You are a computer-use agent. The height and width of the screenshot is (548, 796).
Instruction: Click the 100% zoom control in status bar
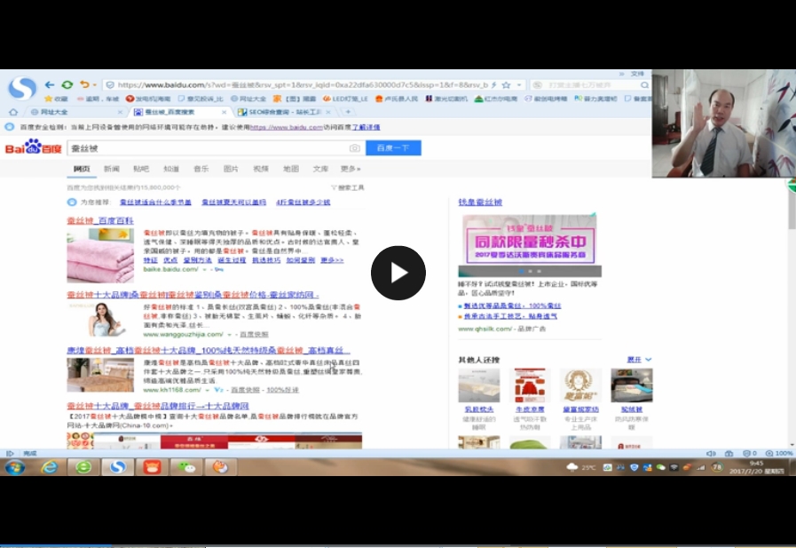pyautogui.click(x=779, y=453)
